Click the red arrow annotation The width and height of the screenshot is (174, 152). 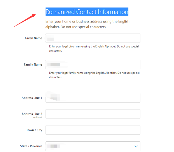coord(25,20)
